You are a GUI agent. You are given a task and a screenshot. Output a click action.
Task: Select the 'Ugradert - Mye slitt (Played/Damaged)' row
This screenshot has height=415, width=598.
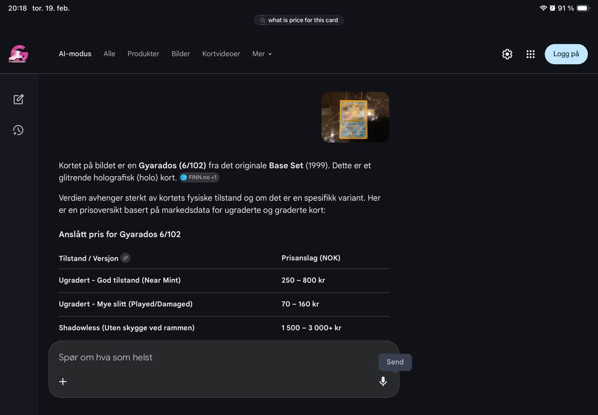tap(224, 304)
